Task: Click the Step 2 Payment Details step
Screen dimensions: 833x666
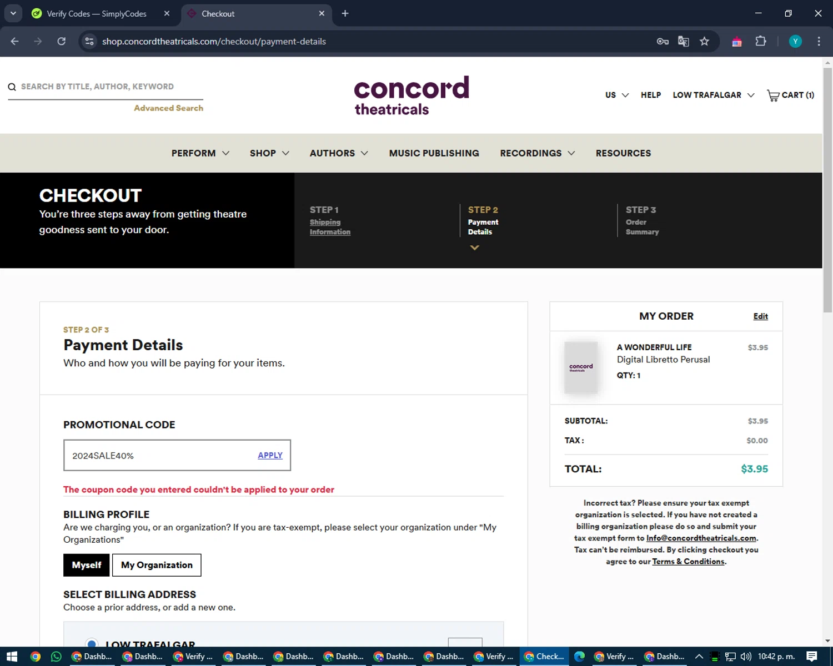Action: point(483,221)
